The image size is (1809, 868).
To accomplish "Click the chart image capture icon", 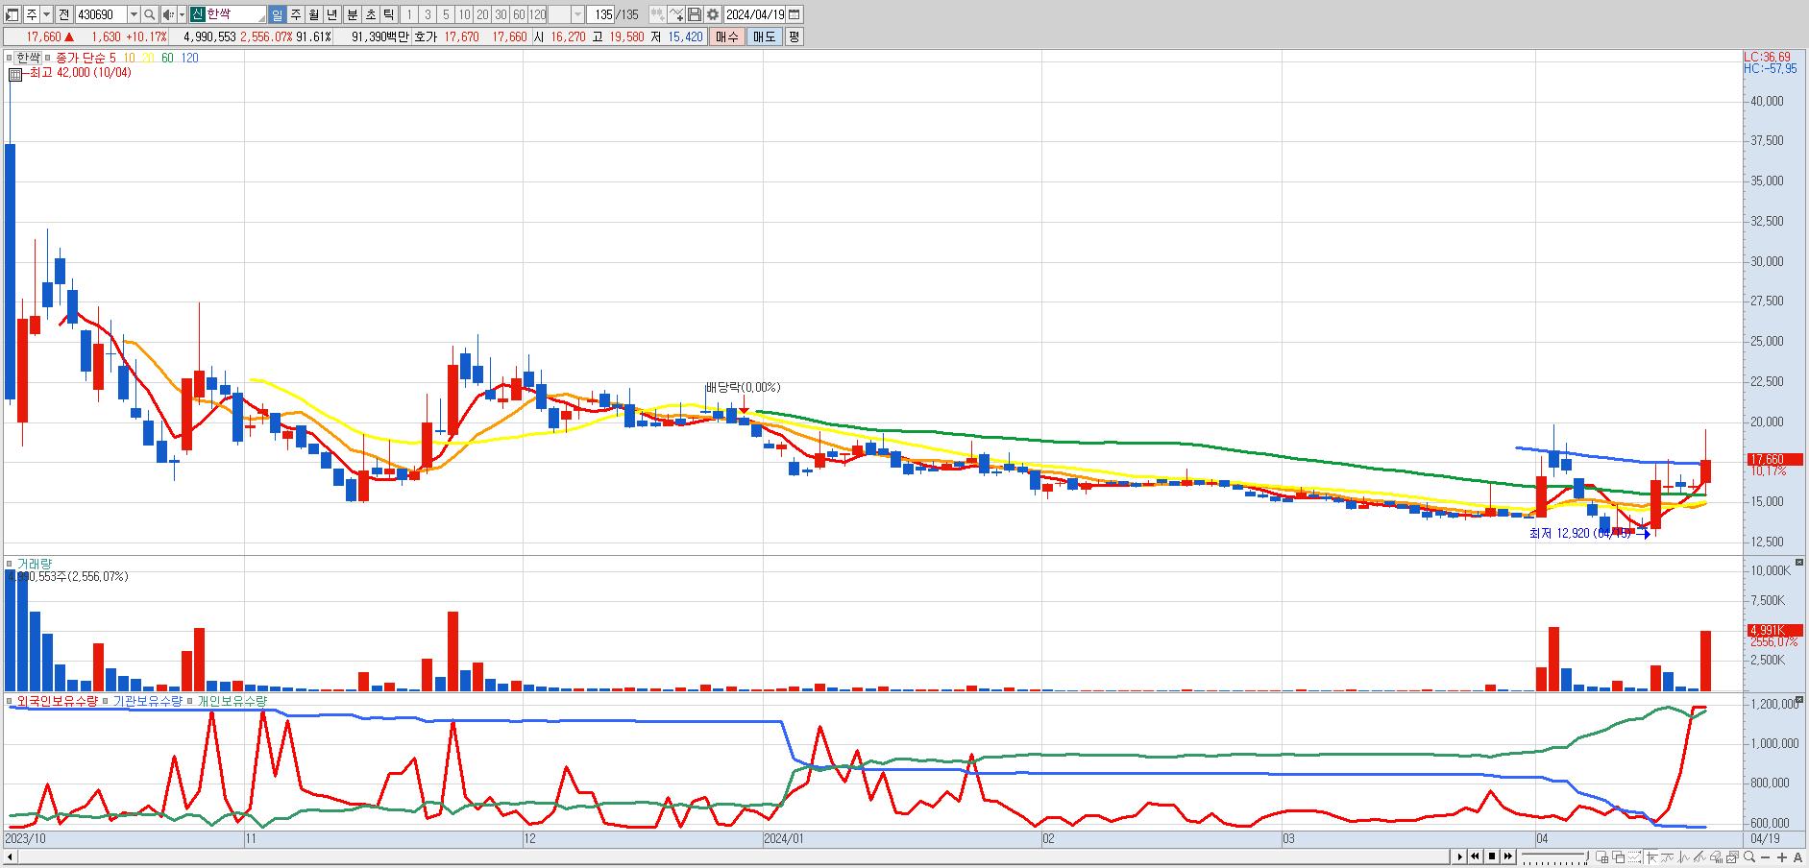I will (1732, 856).
